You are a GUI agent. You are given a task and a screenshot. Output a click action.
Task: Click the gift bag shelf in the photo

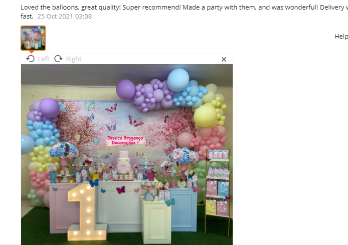coord(217,192)
